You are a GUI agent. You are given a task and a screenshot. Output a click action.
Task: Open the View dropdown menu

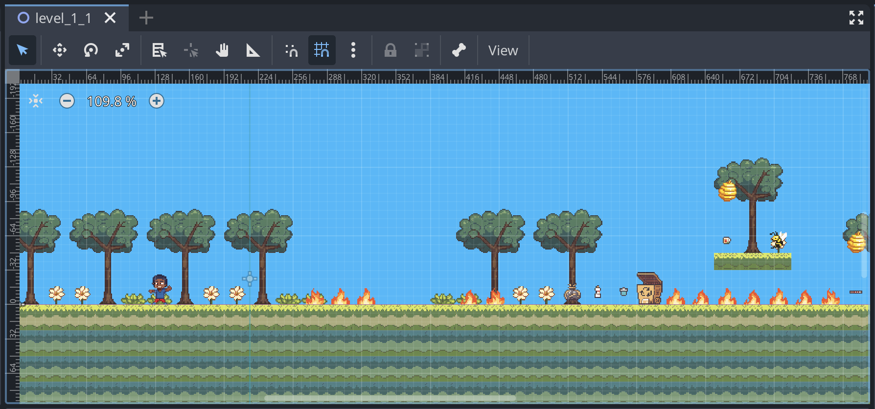[503, 50]
